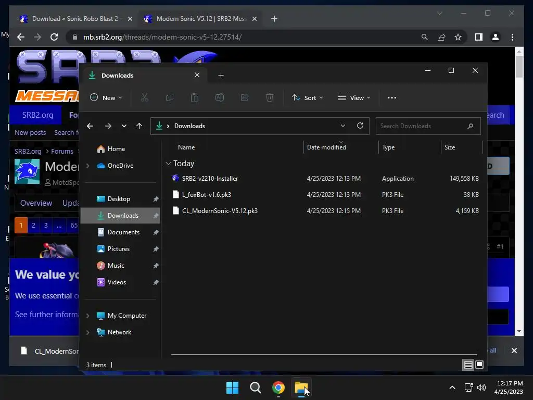Go up one folder level in Explorer
Screen dimensions: 533x400
[x=139, y=126]
